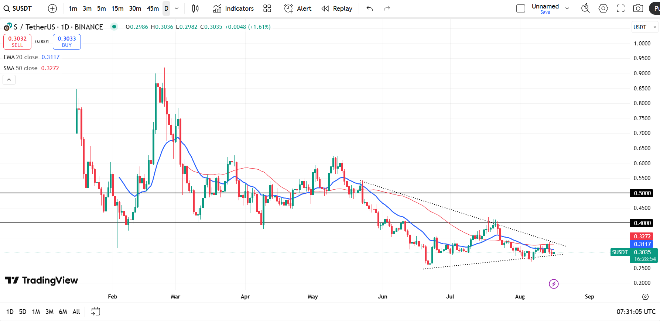Select the 15m timeframe
The height and width of the screenshot is (321, 660).
pos(117,8)
